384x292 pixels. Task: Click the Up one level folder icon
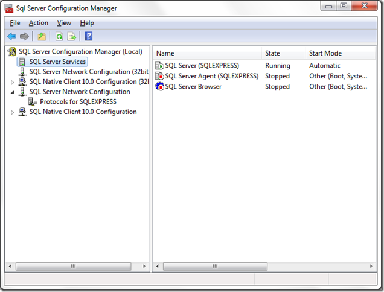(42, 36)
